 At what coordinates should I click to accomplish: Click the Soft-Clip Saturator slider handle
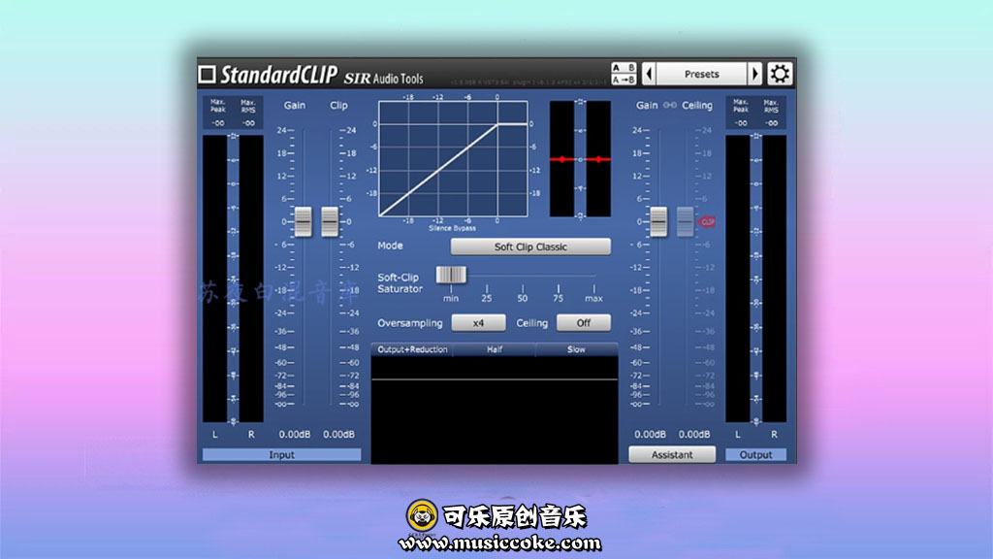(x=451, y=275)
